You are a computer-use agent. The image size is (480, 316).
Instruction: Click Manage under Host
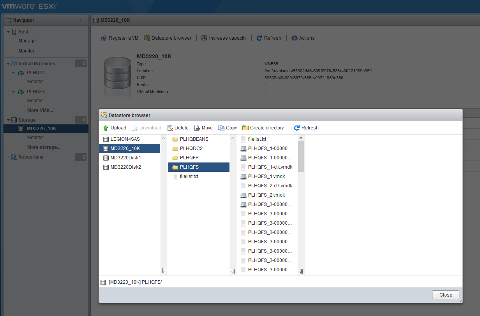[x=27, y=41]
